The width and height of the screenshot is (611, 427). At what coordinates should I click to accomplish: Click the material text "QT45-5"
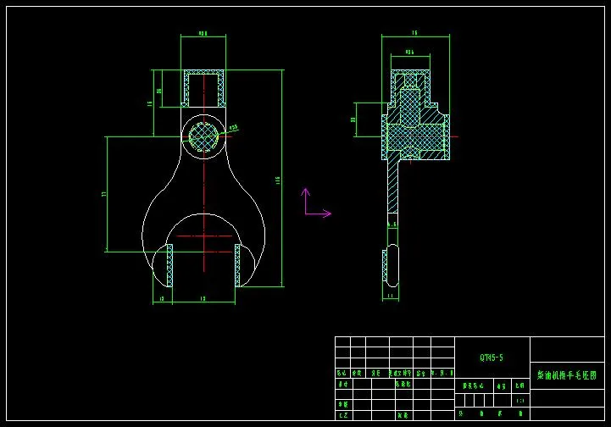coord(492,358)
